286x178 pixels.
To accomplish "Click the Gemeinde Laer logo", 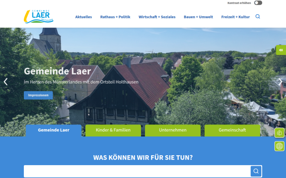I will [39, 17].
